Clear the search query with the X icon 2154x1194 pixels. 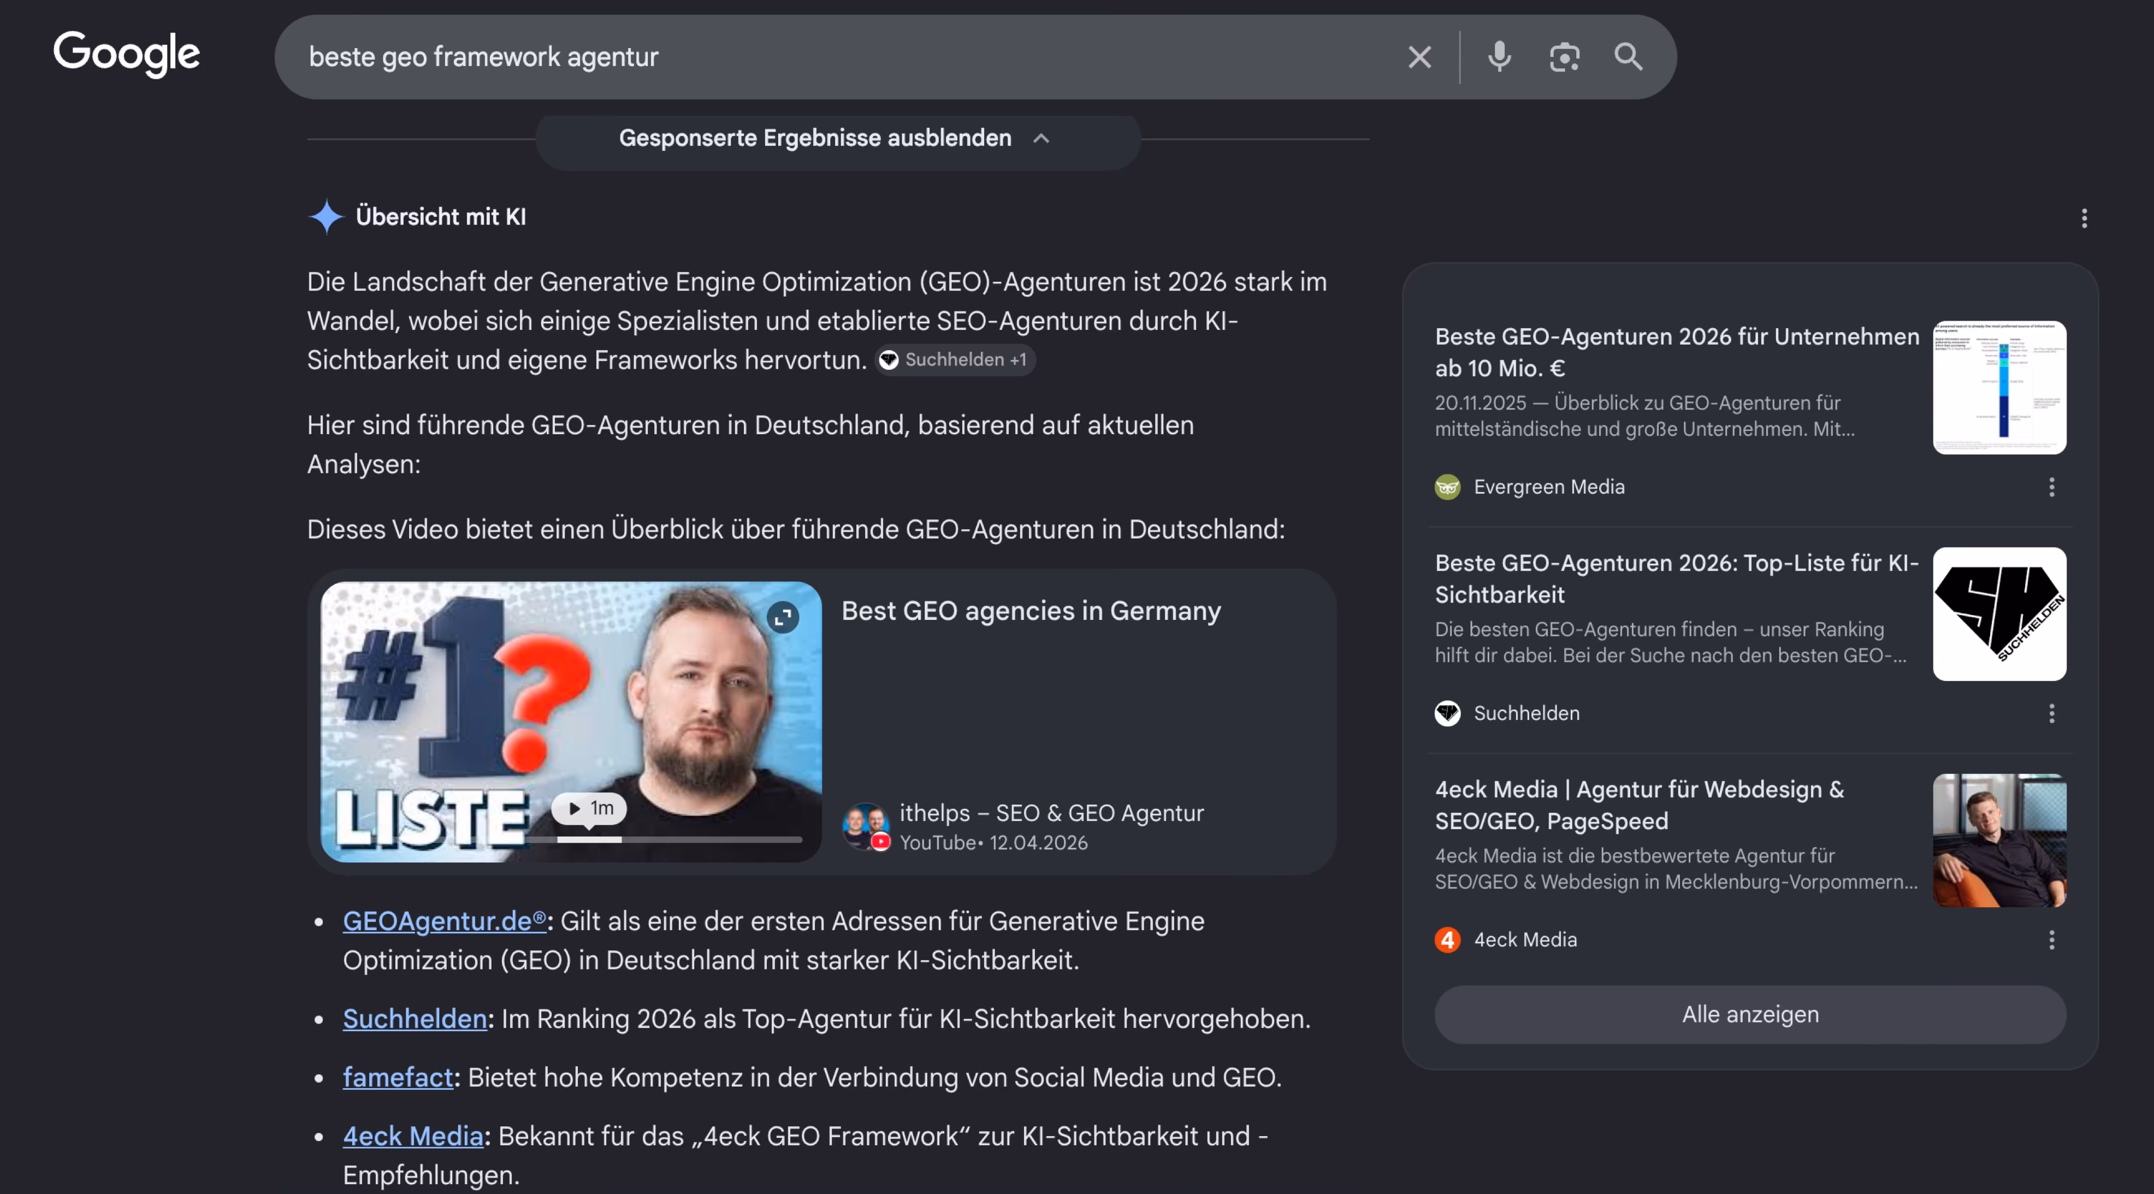pos(1419,57)
